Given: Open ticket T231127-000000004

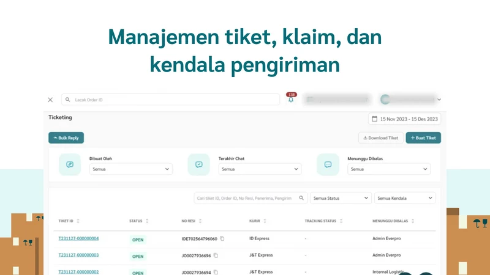Looking at the screenshot, I should (78, 238).
